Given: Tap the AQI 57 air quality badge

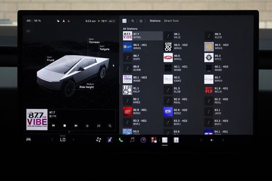Looking at the screenshot, I should coord(112,21).
